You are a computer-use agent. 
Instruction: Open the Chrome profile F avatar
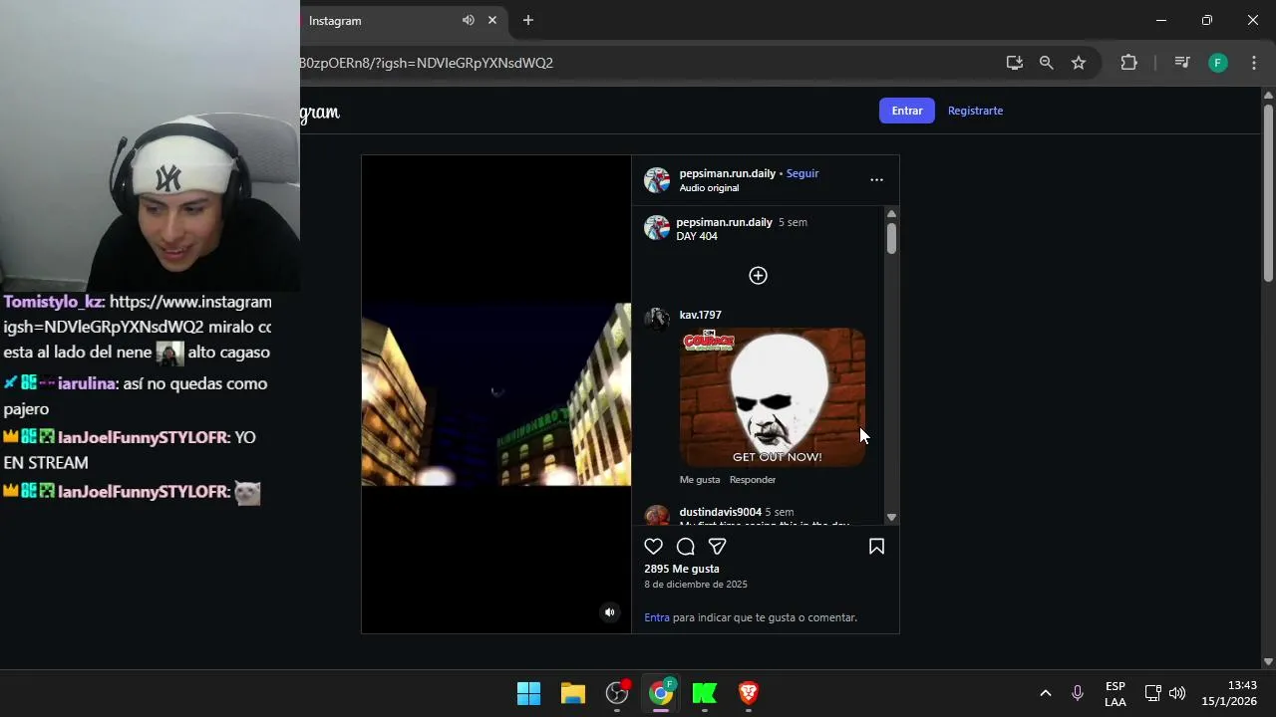click(1218, 63)
